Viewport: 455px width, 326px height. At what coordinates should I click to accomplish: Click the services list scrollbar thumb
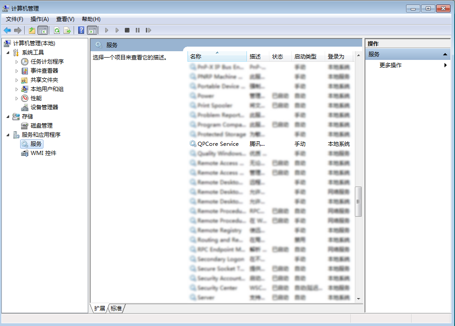click(359, 202)
